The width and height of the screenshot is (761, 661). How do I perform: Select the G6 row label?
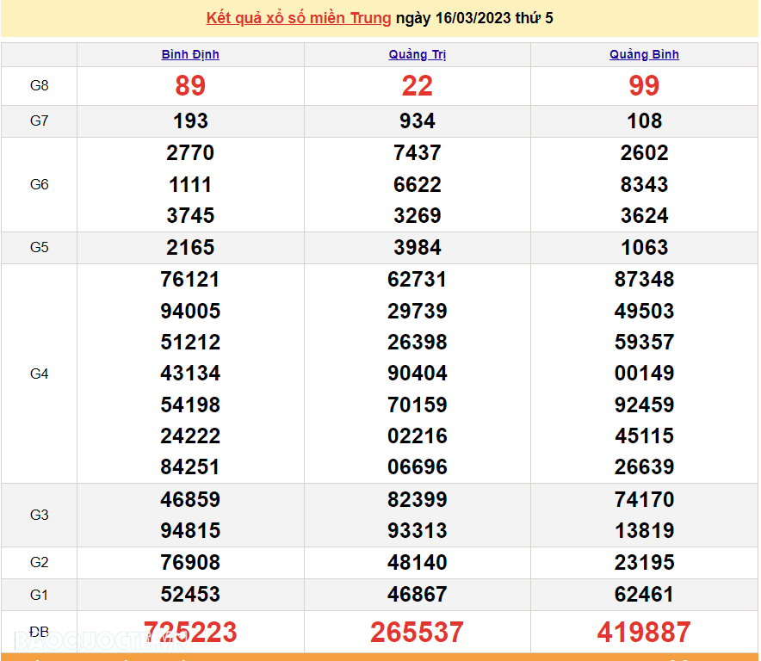[39, 184]
